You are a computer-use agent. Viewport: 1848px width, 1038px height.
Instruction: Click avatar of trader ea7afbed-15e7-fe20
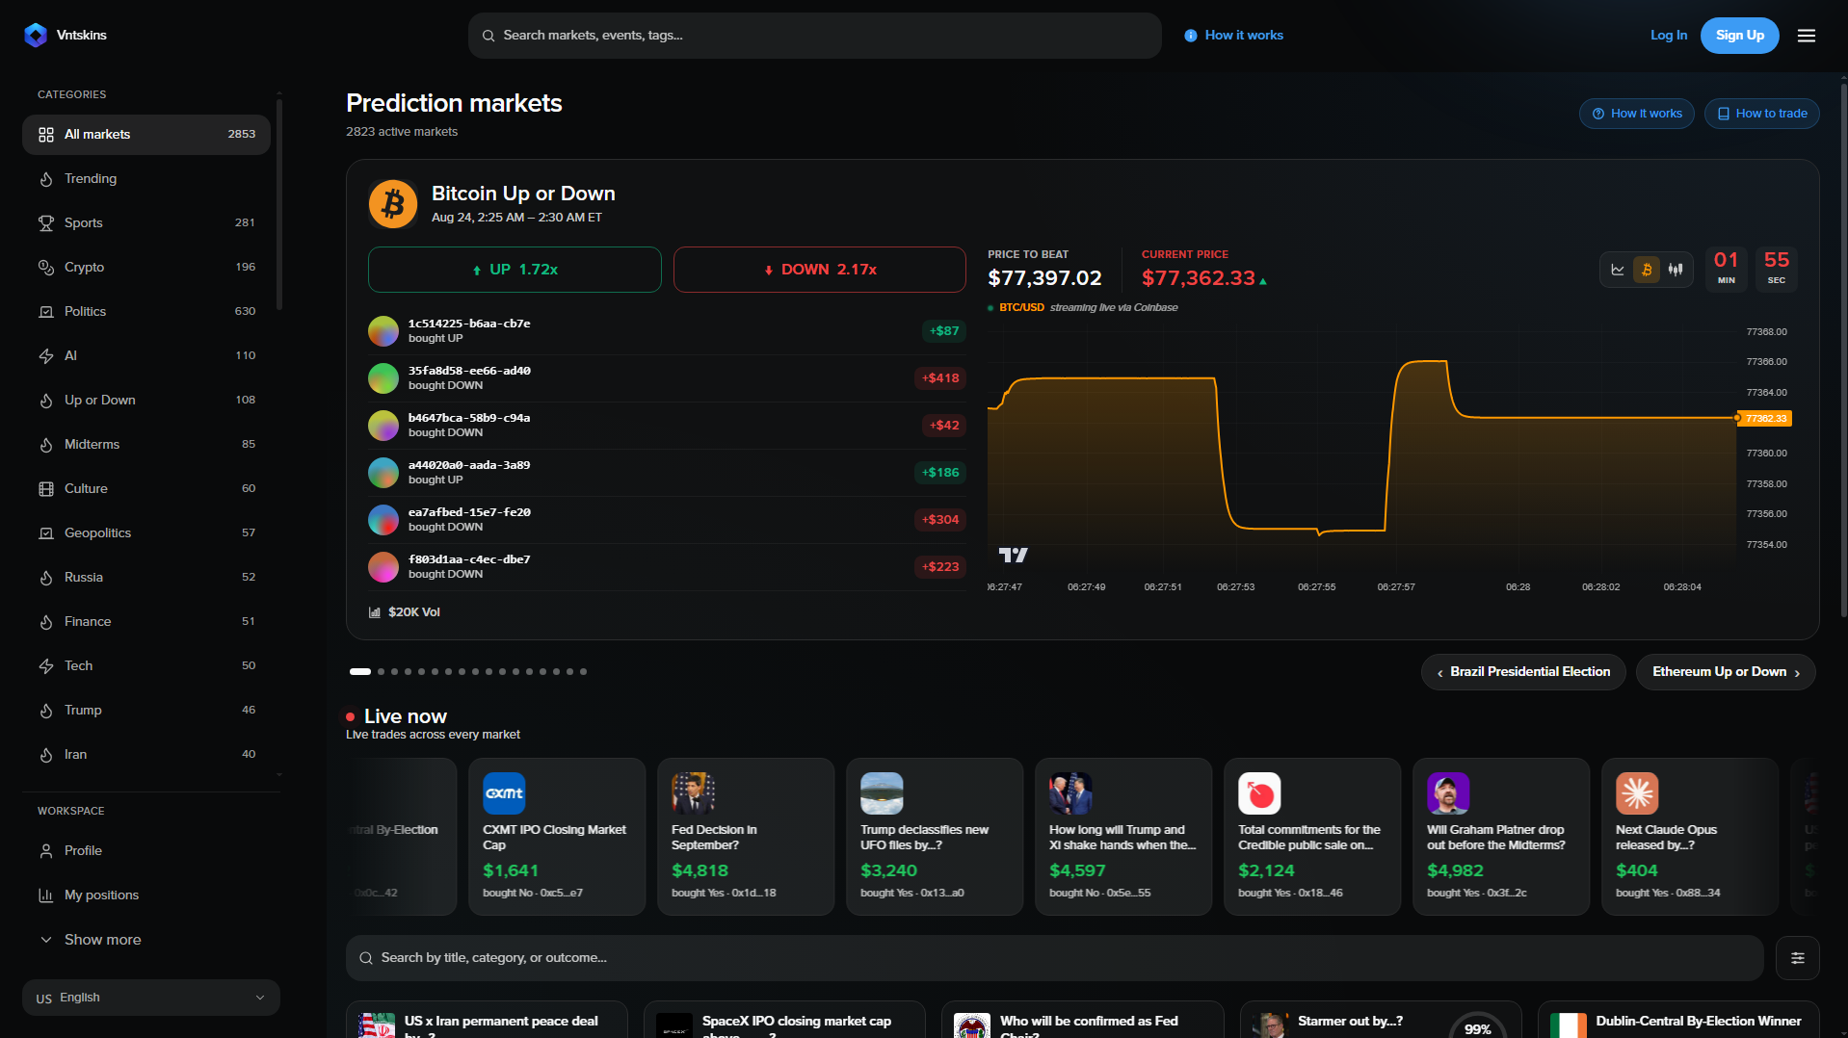(x=383, y=520)
